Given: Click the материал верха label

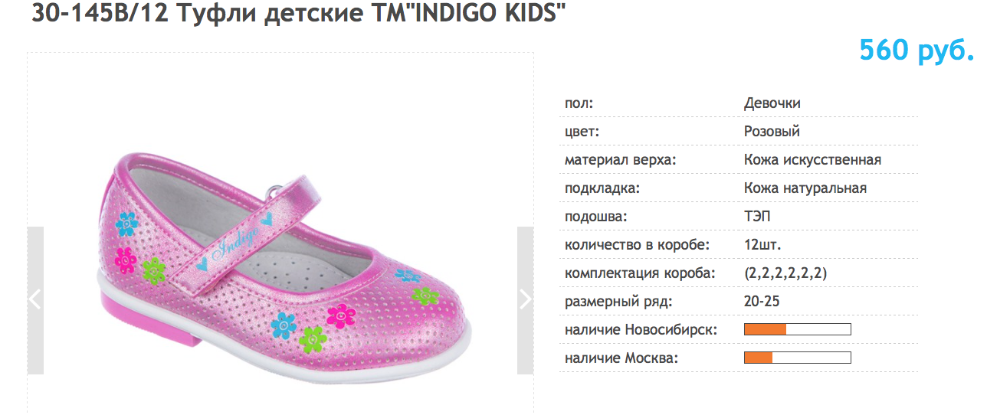Looking at the screenshot, I should [x=621, y=160].
